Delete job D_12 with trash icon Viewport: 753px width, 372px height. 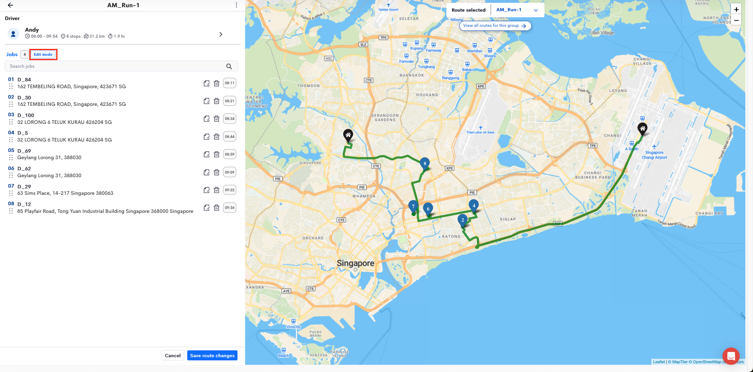pos(217,208)
